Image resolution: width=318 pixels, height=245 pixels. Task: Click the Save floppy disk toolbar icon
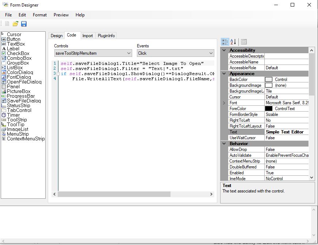[24, 24]
